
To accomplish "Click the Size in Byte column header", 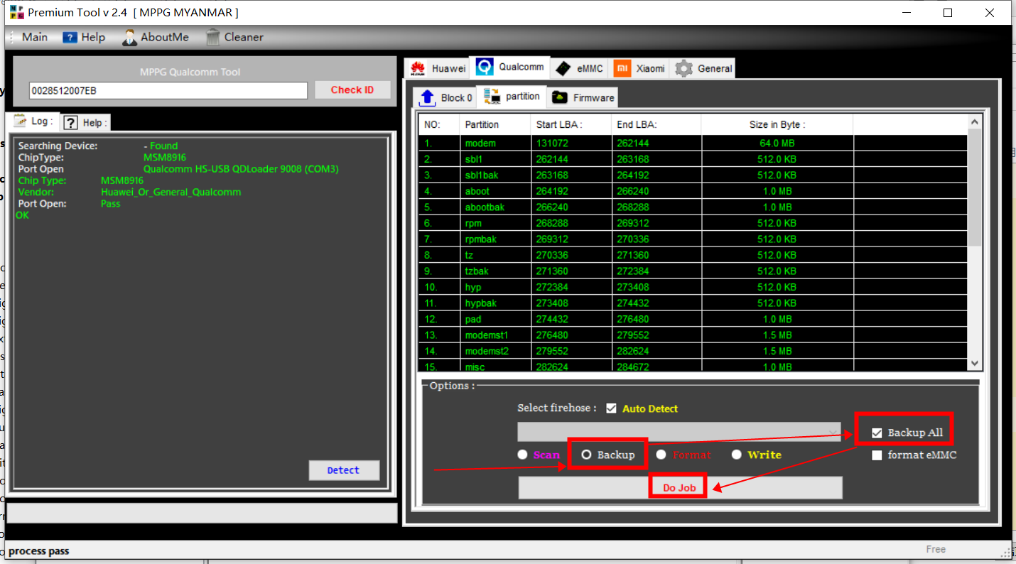I will 777,124.
